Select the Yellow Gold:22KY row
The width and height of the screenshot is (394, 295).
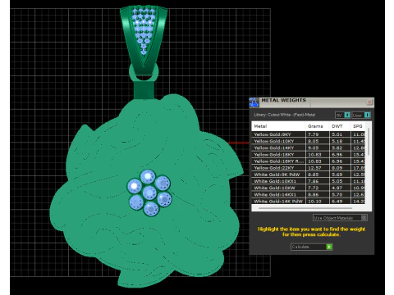click(x=309, y=168)
